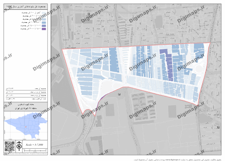
Task: Click the 'منطقه (۹) شهرداری تهران' label
Action: pyautogui.click(x=26, y=108)
